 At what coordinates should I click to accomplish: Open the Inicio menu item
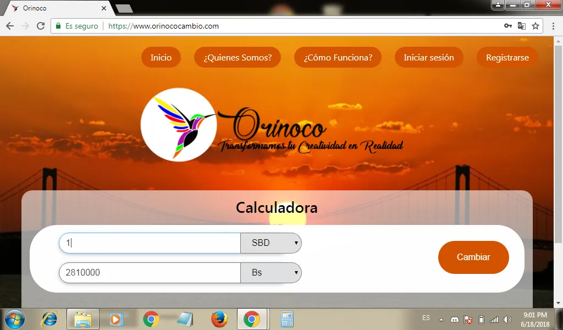(x=161, y=57)
